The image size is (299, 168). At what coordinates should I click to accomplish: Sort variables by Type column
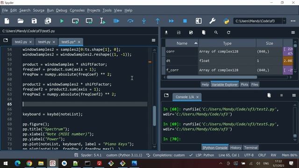click(227, 43)
